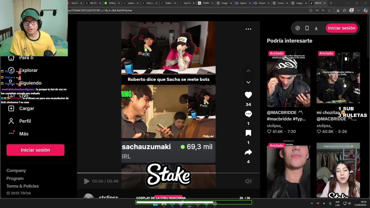The image size is (370, 208).
Task: Open stclipss_ link under 60.8K video
Action: pyautogui.click(x=324, y=126)
